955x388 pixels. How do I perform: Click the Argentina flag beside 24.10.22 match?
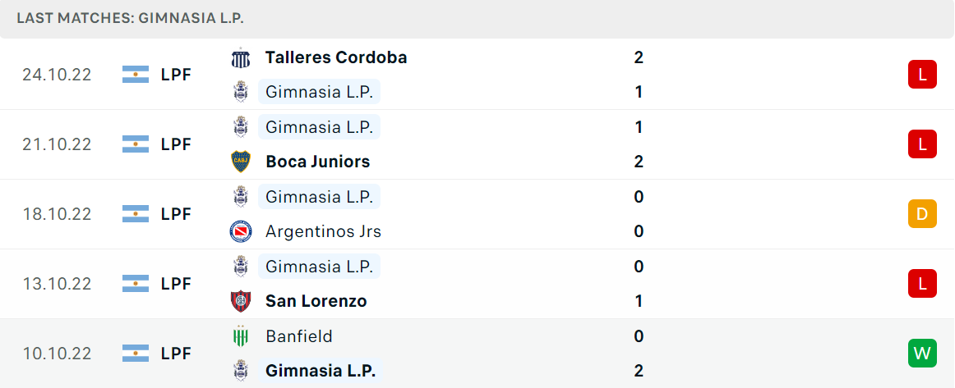pyautogui.click(x=136, y=75)
